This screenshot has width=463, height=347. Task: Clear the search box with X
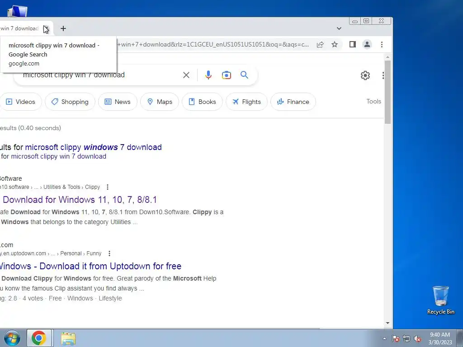tap(186, 75)
